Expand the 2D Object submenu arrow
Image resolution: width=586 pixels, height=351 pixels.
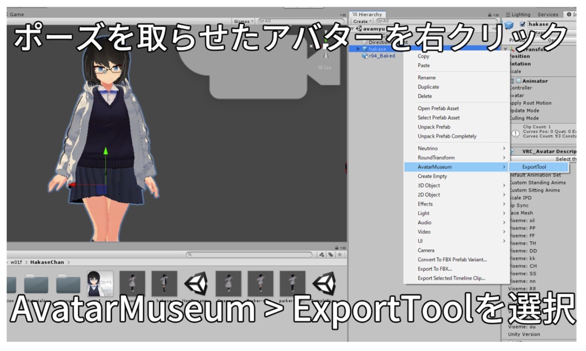click(x=504, y=194)
